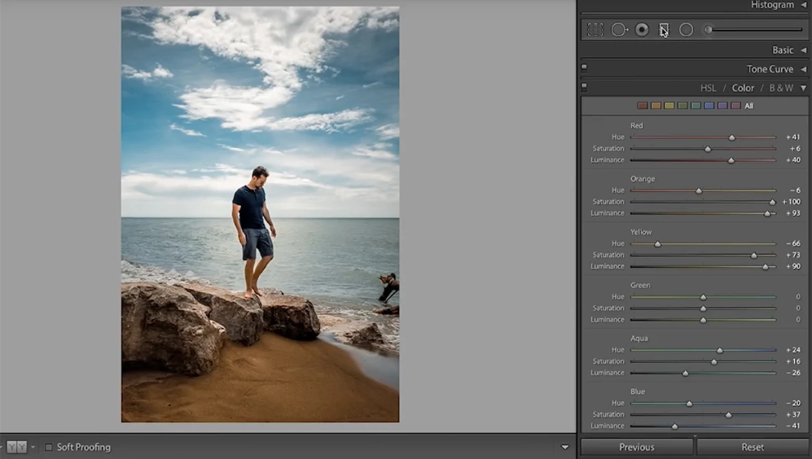
Task: Switch to the HSL tab
Action: click(x=708, y=88)
